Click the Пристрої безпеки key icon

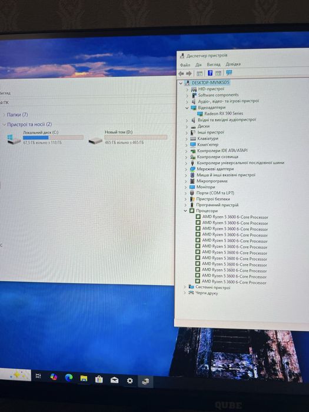tap(192, 199)
